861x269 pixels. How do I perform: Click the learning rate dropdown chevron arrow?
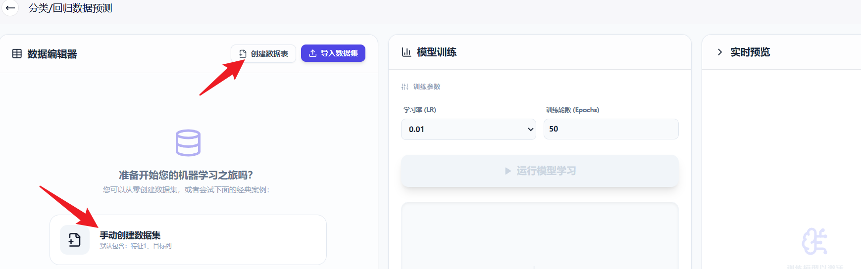(x=530, y=130)
